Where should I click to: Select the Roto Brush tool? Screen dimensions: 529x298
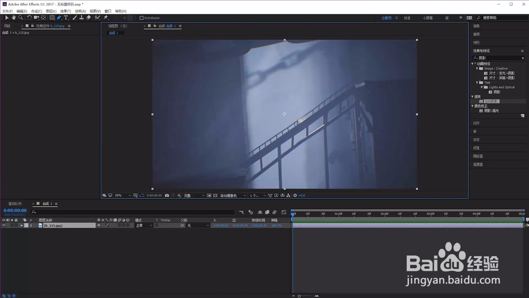pyautogui.click(x=97, y=17)
